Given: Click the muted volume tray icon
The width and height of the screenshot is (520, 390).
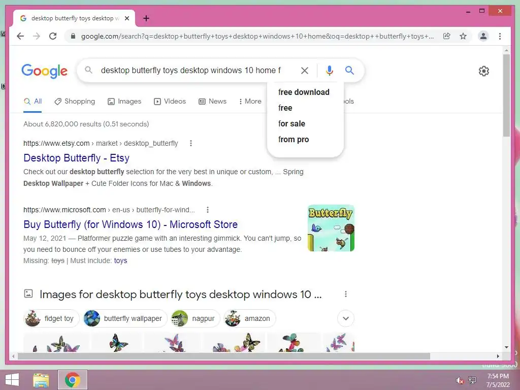Looking at the screenshot, I should pos(460,380).
